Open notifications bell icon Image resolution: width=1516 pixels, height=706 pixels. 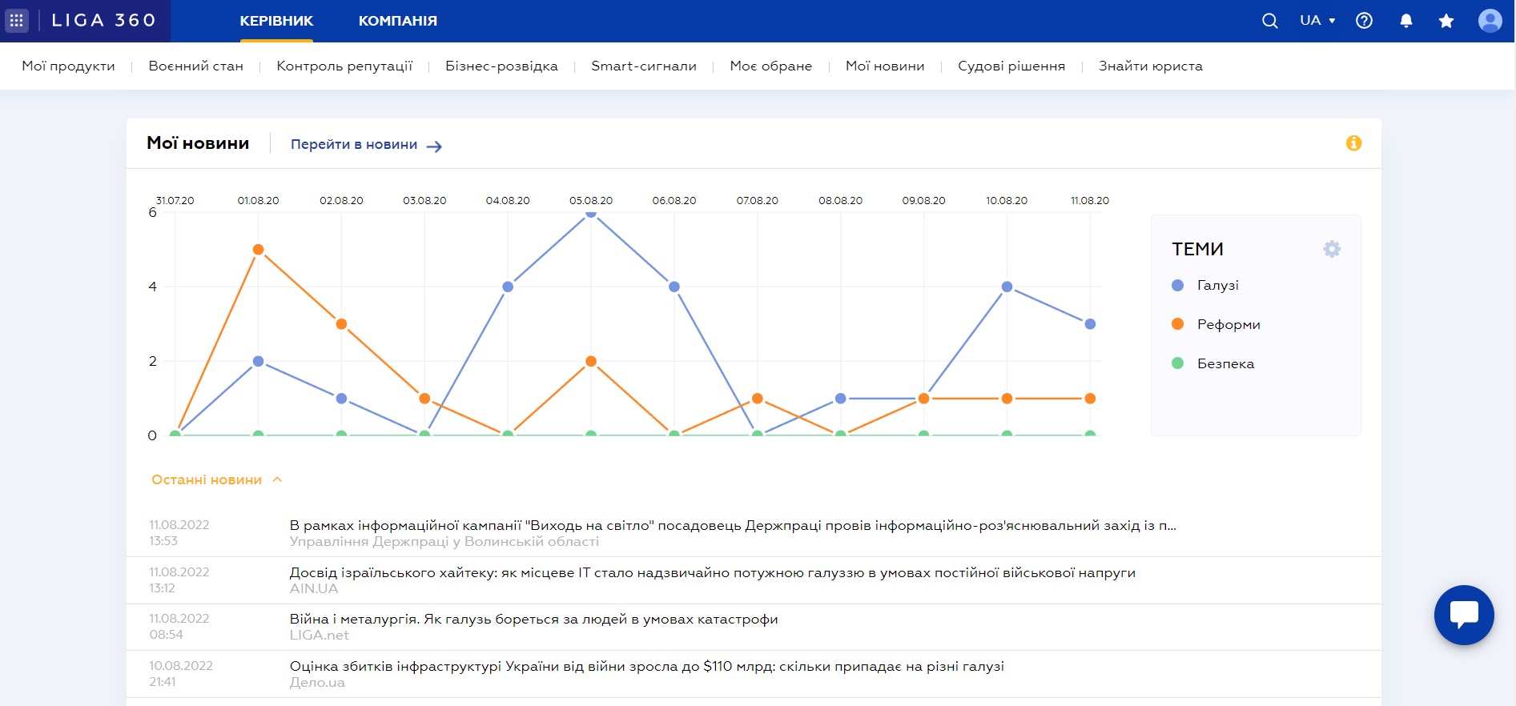coord(1405,21)
